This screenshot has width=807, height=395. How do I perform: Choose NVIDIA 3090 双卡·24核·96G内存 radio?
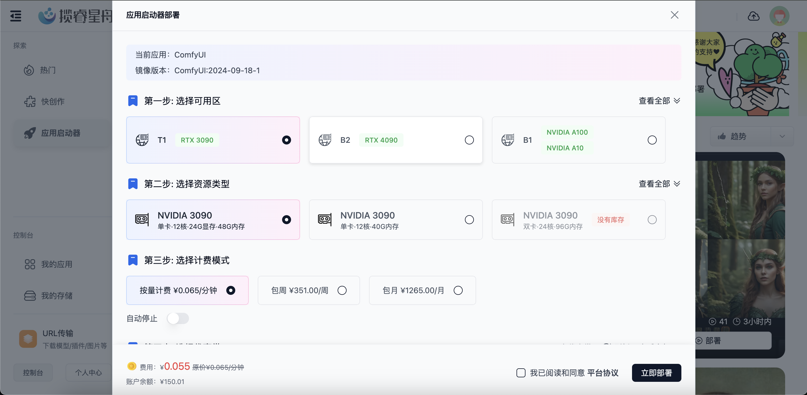(652, 220)
